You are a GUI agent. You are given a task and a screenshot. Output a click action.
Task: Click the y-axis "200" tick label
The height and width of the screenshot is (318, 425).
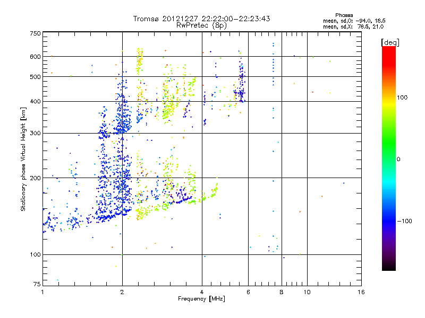(35, 178)
